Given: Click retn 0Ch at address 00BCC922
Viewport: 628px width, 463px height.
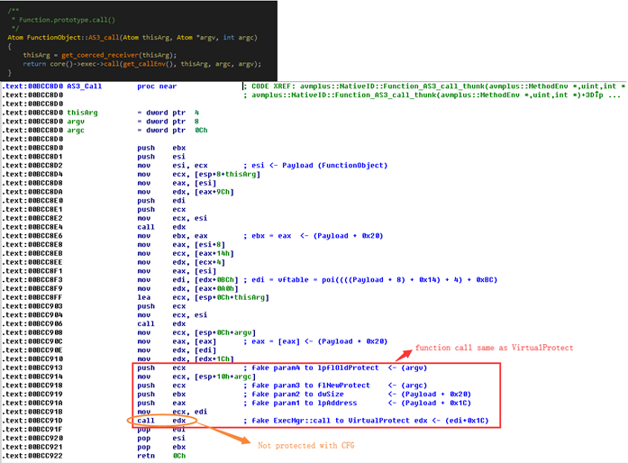Looking at the screenshot, I should click(x=161, y=456).
